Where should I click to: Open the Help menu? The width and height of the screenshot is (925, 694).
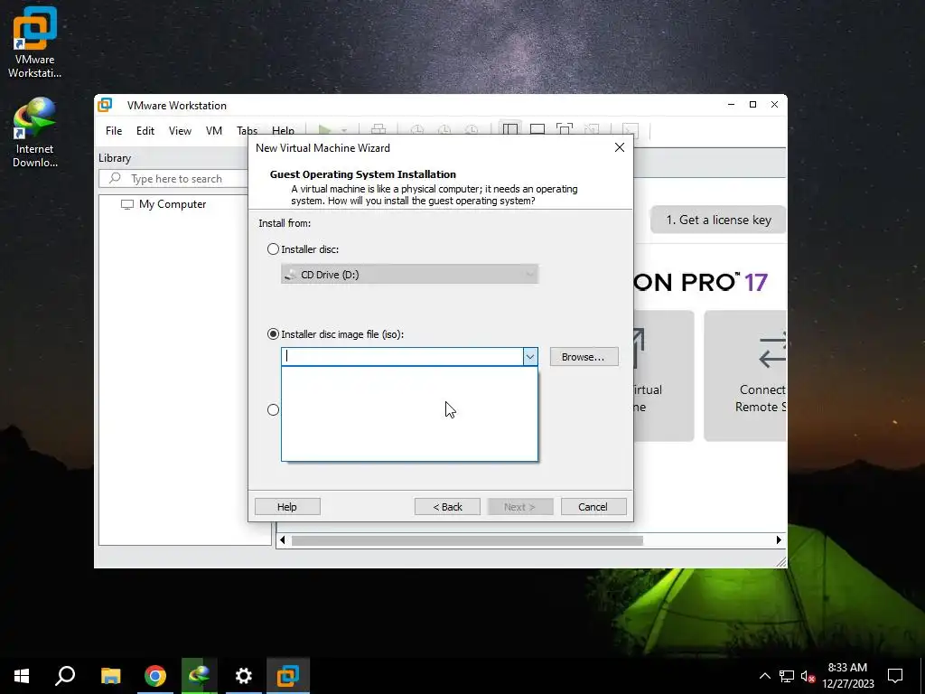pos(283,131)
